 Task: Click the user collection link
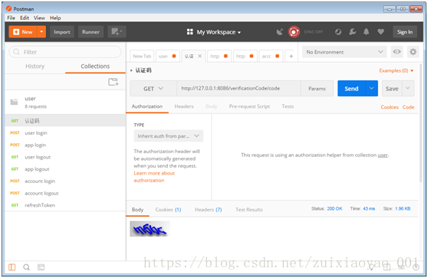tap(383, 155)
